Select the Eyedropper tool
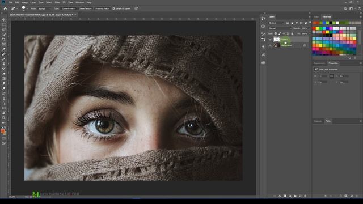The image size is (363, 204). 4,49
